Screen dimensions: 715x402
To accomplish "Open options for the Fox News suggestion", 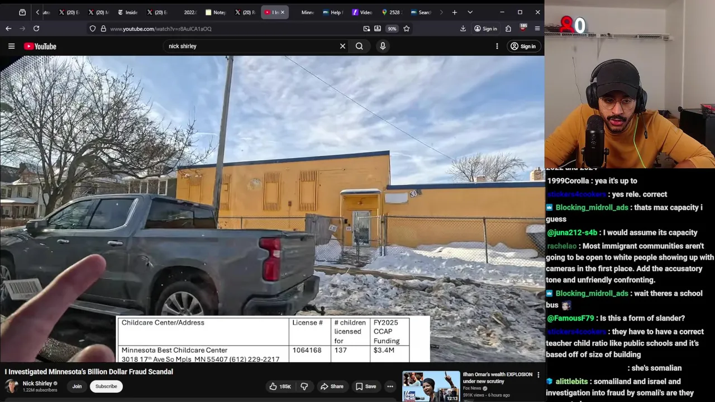I will 538,375.
